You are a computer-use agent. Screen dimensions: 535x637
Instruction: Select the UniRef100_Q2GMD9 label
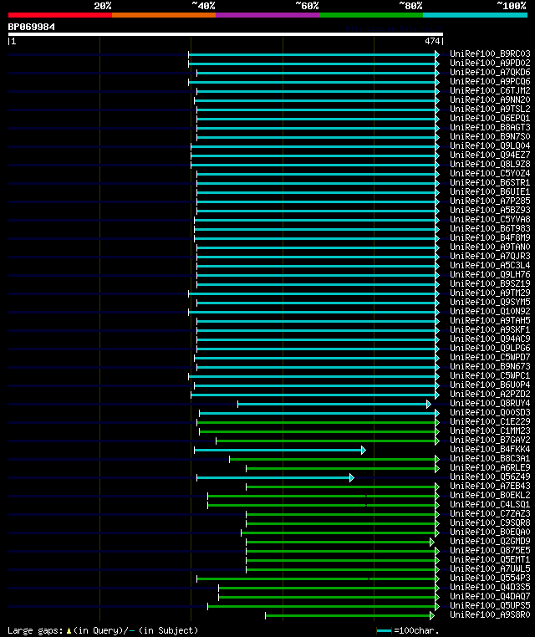pos(490,541)
